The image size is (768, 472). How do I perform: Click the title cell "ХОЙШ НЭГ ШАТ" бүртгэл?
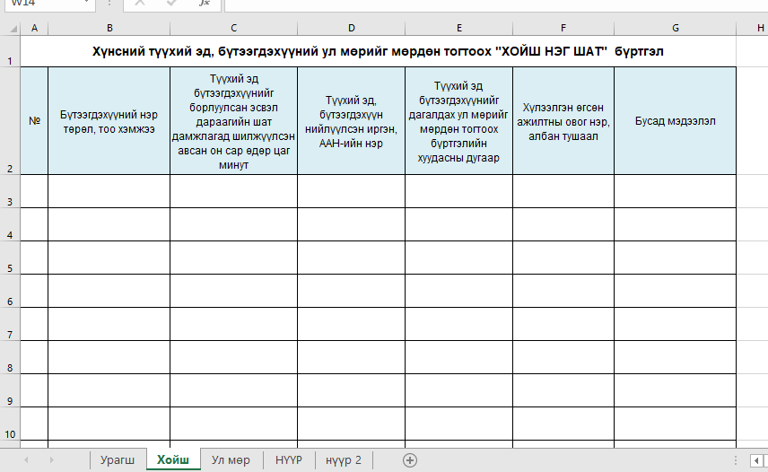pyautogui.click(x=378, y=51)
